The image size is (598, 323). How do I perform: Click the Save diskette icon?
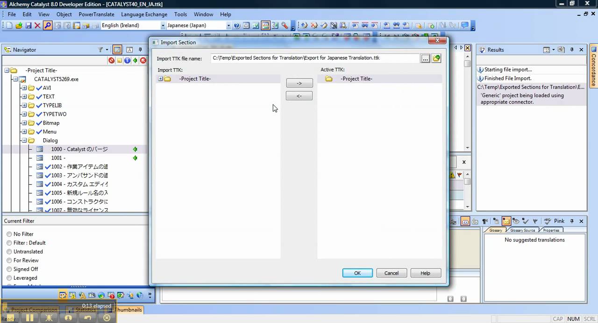28,26
